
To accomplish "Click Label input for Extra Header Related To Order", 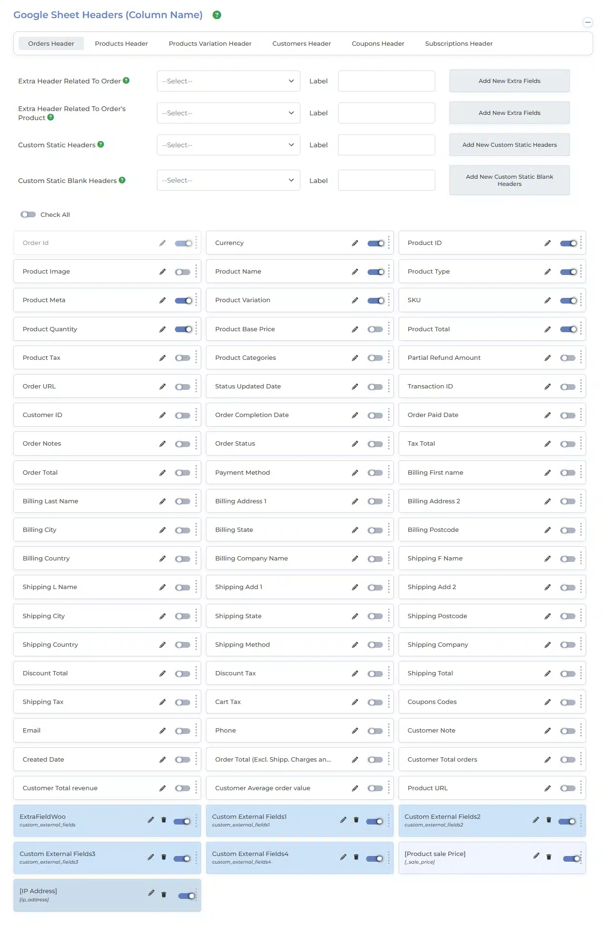I will click(386, 81).
